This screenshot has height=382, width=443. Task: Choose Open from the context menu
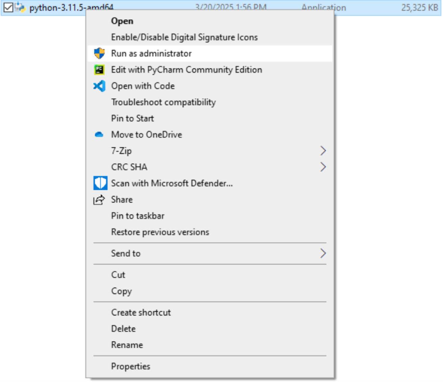[122, 21]
